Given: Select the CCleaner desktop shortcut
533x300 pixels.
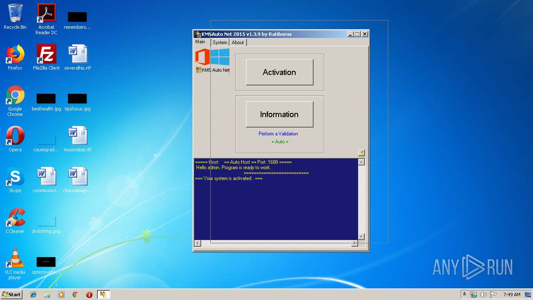Looking at the screenshot, I should pos(15,221).
